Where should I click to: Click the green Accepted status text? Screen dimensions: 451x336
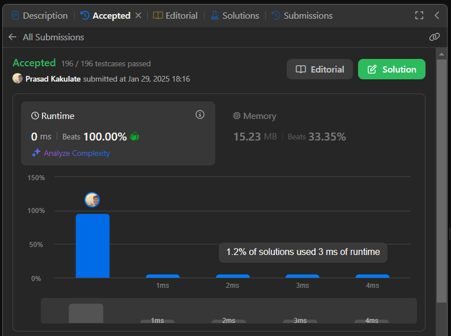tap(34, 63)
